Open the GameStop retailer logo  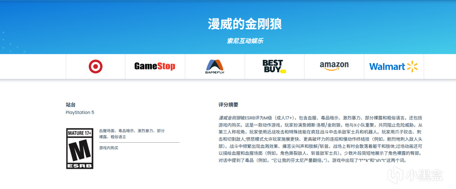click(155, 66)
